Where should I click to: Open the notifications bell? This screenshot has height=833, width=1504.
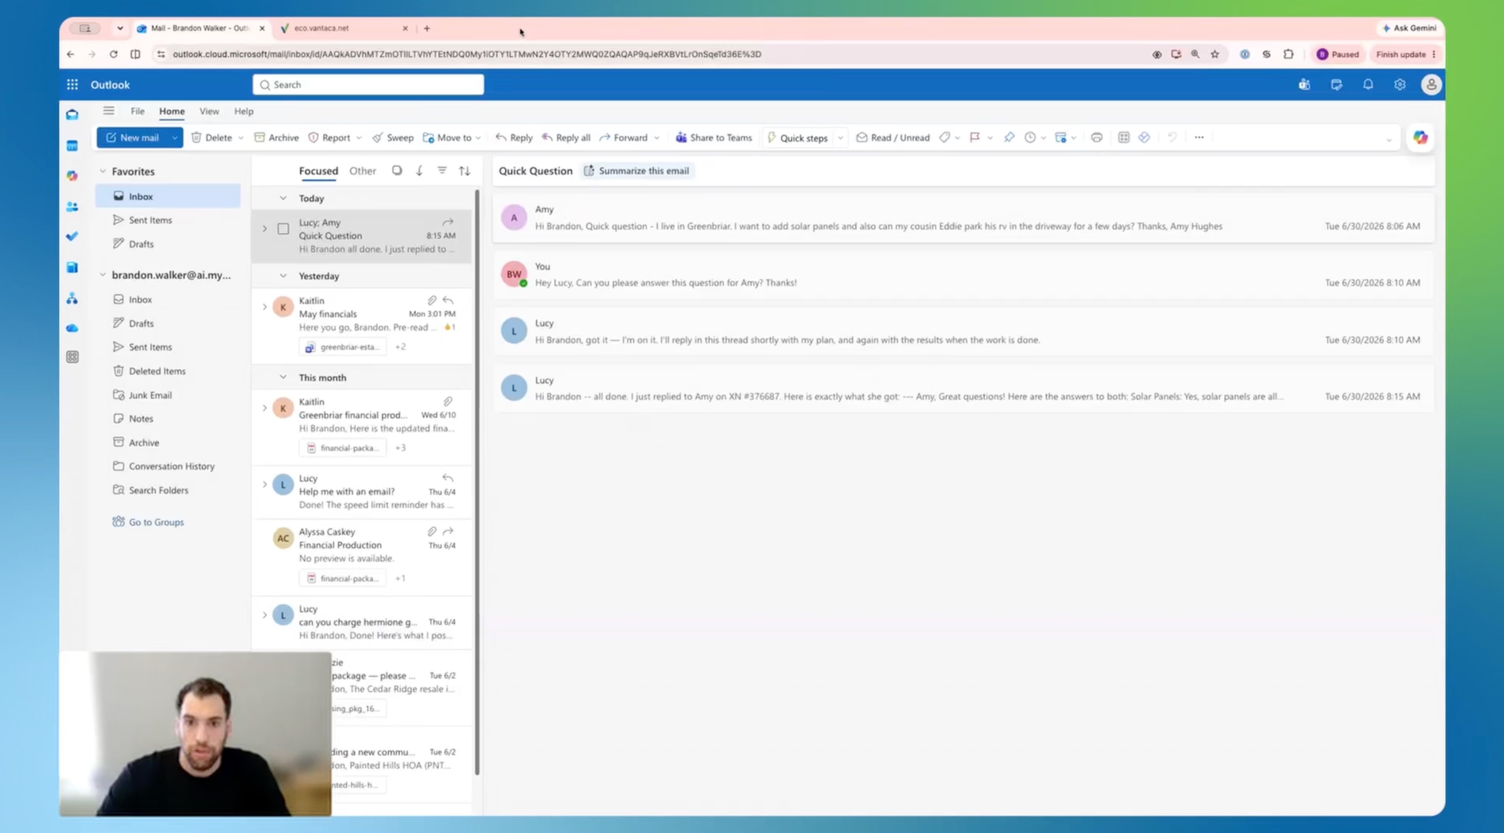[x=1368, y=85]
